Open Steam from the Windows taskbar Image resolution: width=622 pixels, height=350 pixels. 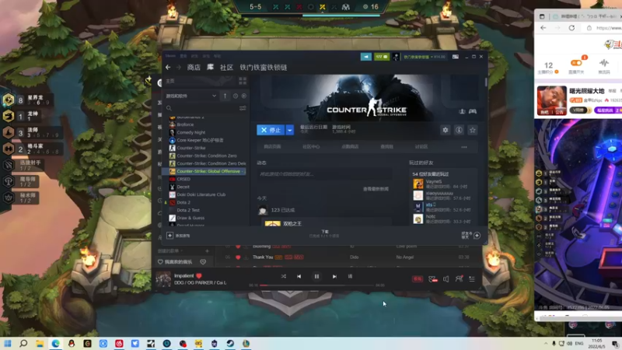[230, 343]
